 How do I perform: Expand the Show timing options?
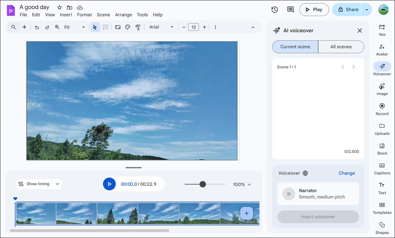(57, 184)
